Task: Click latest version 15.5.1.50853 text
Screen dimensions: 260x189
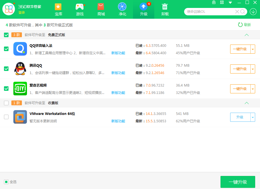Action: [156, 121]
